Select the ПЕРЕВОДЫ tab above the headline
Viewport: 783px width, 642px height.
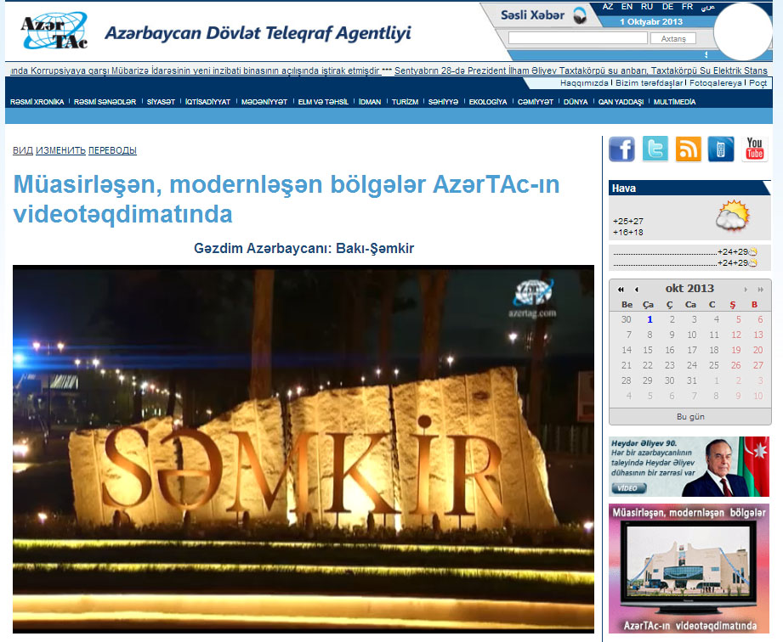click(x=112, y=150)
